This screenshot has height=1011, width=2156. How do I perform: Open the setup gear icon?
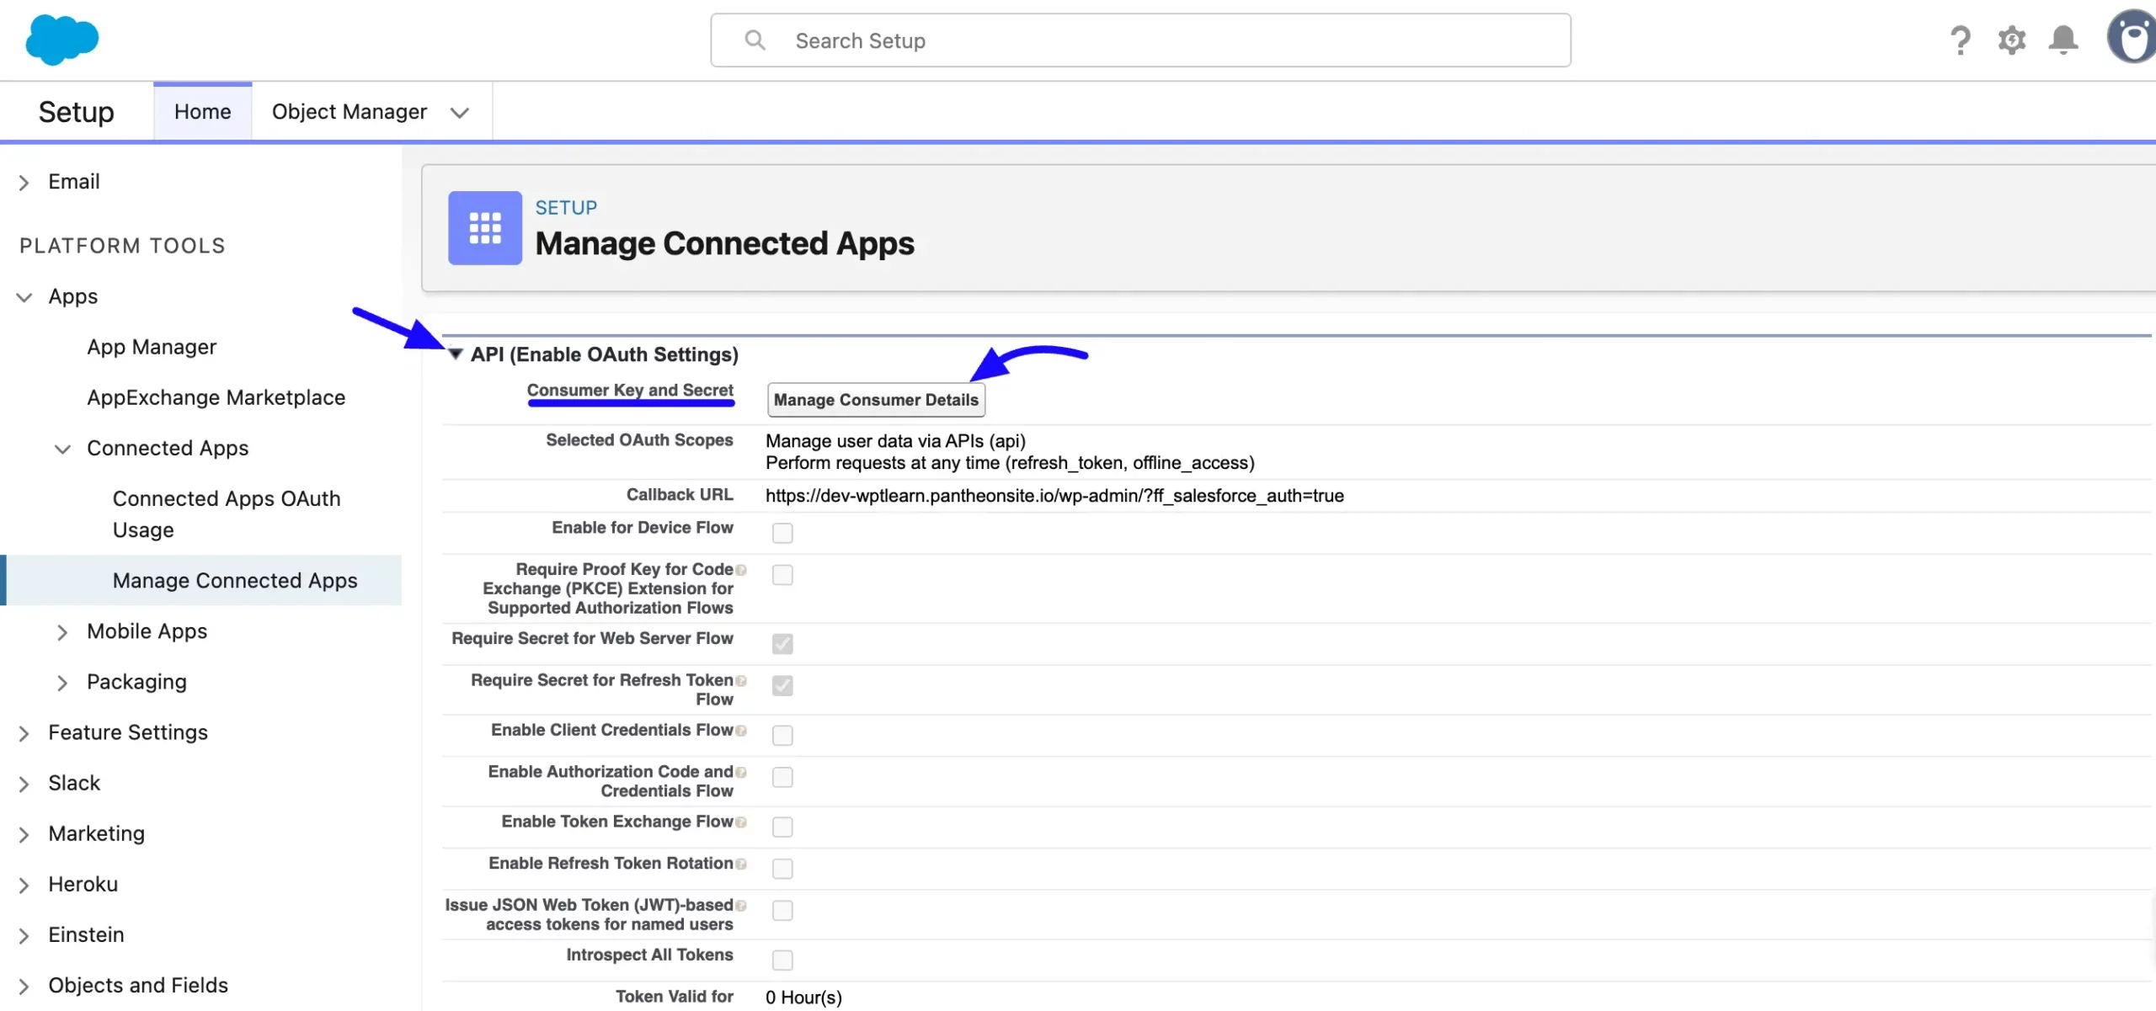[2011, 40]
